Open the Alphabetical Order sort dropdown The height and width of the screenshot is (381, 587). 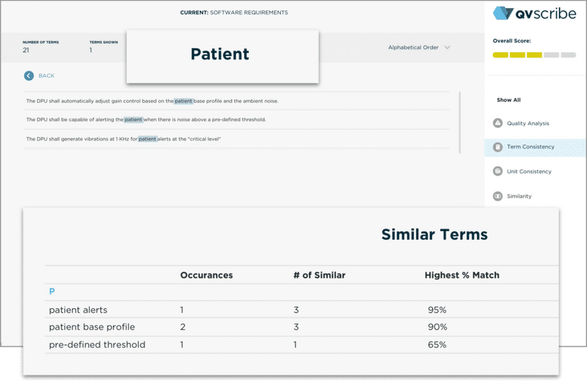(x=419, y=48)
